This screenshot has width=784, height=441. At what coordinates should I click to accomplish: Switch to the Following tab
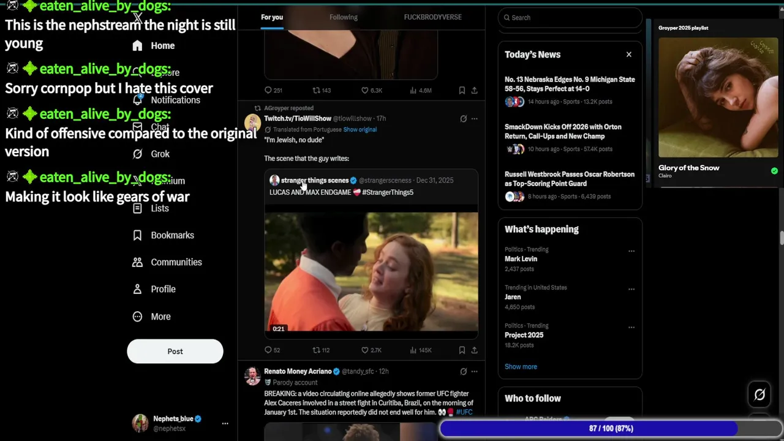[x=344, y=17]
